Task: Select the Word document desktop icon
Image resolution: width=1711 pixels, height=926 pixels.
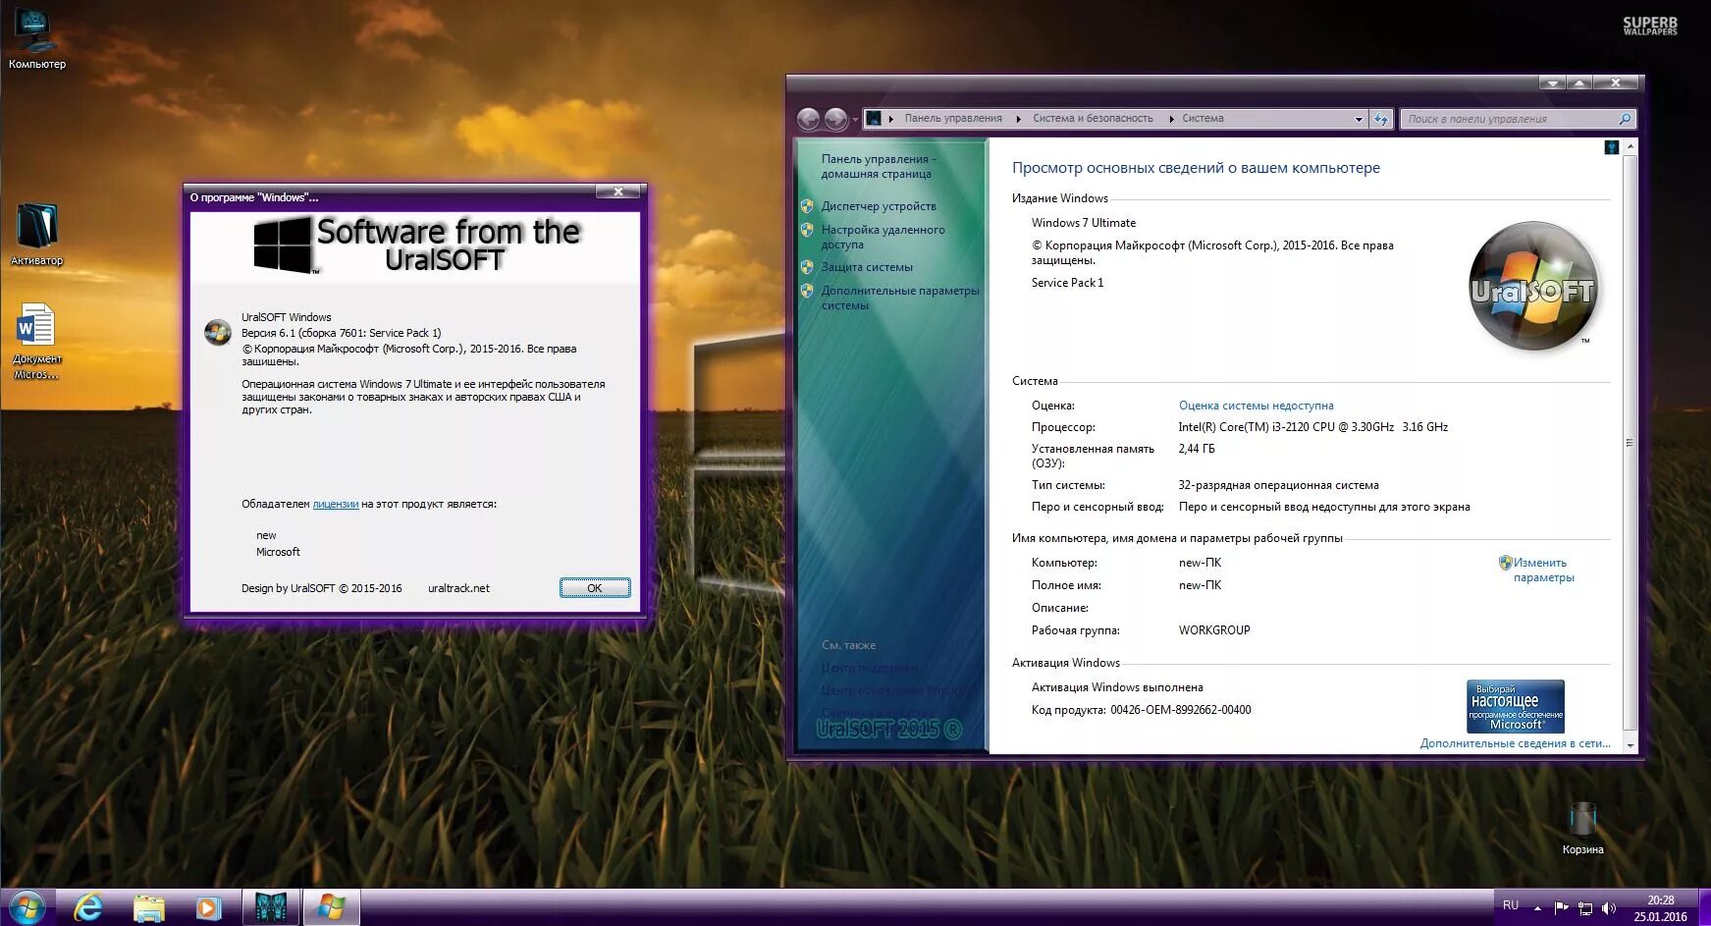Action: [x=36, y=340]
